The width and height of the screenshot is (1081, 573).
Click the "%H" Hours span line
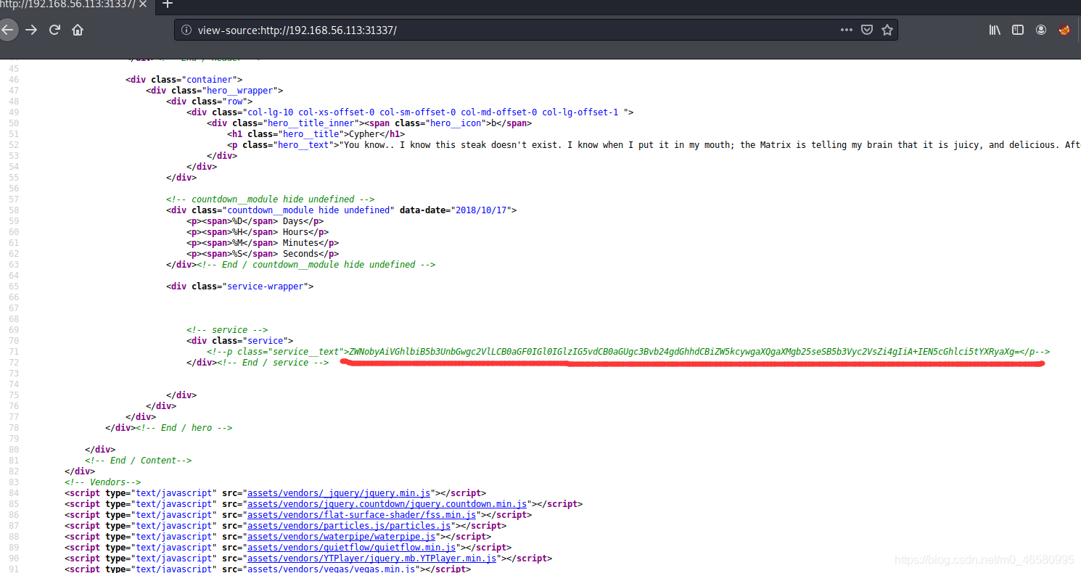click(x=258, y=232)
